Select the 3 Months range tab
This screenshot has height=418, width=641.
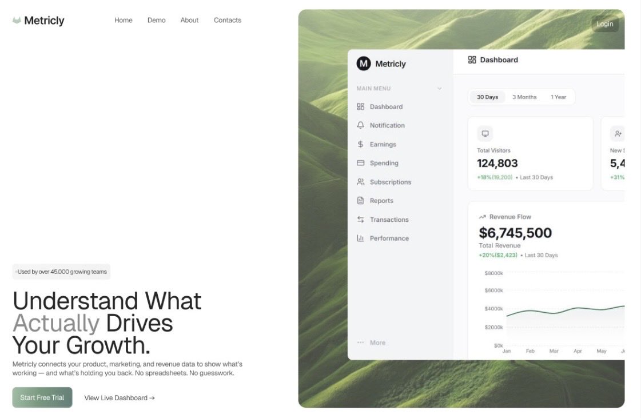click(x=524, y=97)
